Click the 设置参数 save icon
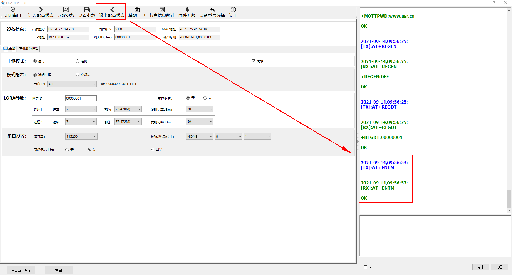The width and height of the screenshot is (512, 275). point(87,10)
